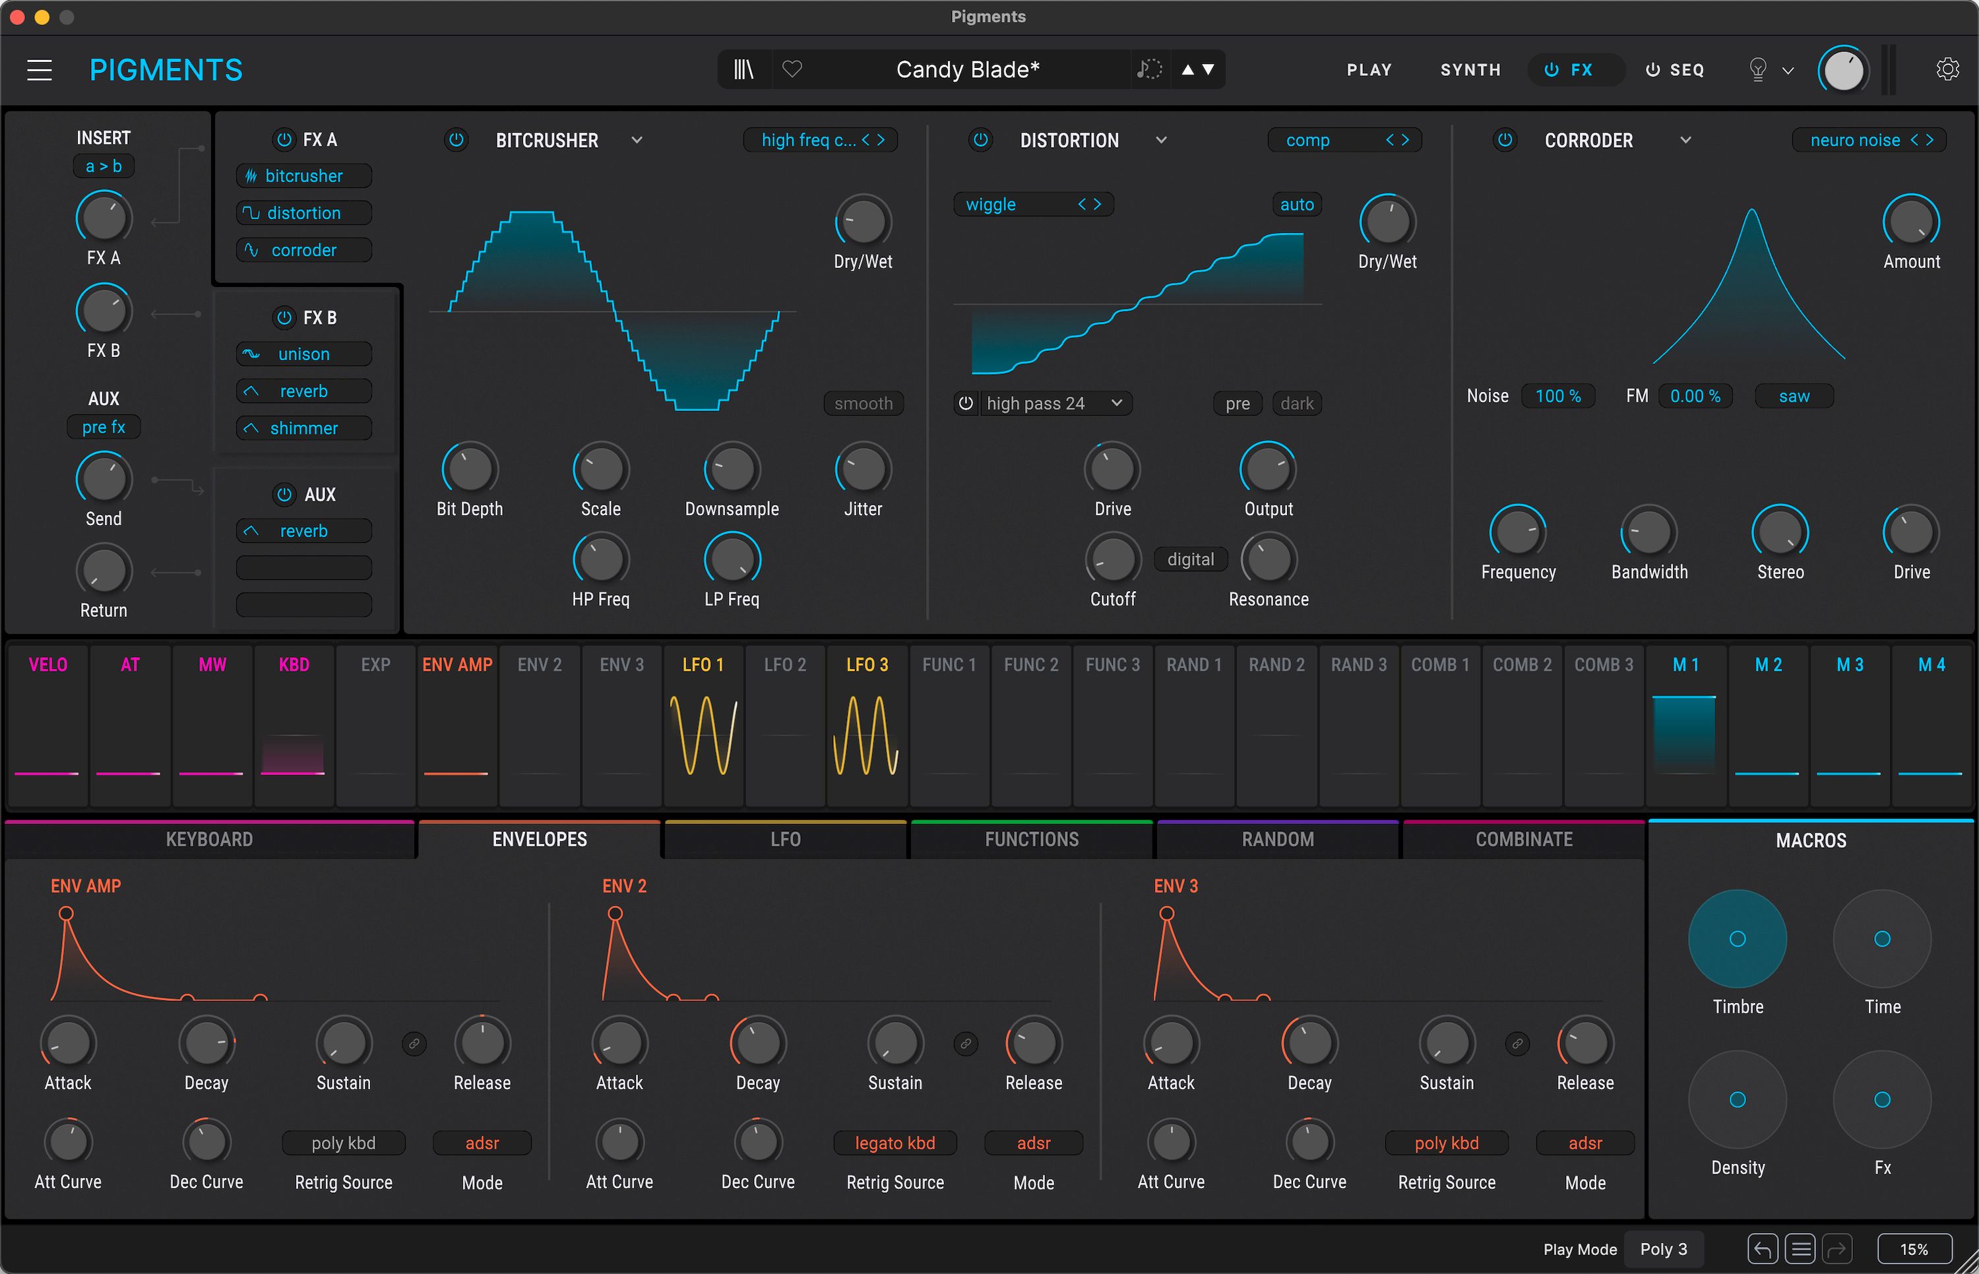Select the LFO 1 modulation source slot
The image size is (1979, 1274).
click(704, 724)
